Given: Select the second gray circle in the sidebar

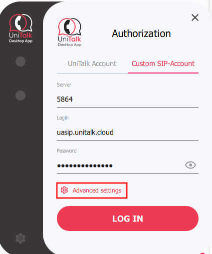Looking at the screenshot, I should (x=20, y=95).
